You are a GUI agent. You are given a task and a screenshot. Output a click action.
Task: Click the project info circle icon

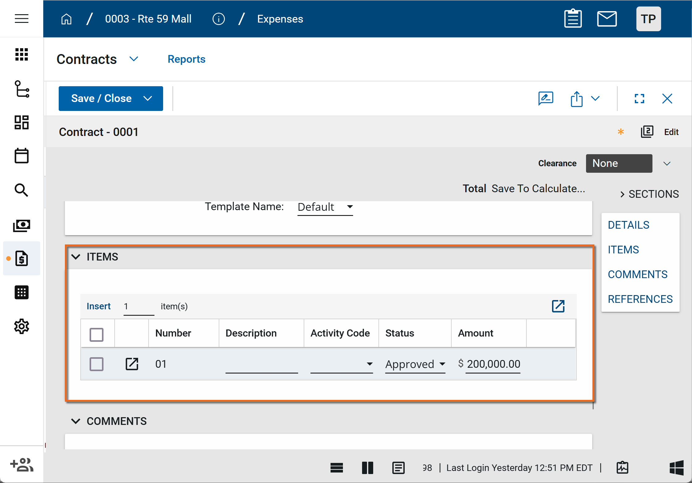218,19
